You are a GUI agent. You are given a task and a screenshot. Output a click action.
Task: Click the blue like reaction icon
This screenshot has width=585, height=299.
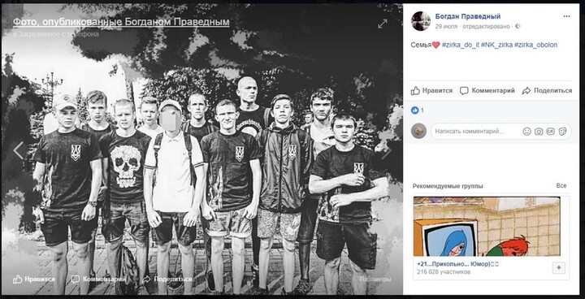414,110
